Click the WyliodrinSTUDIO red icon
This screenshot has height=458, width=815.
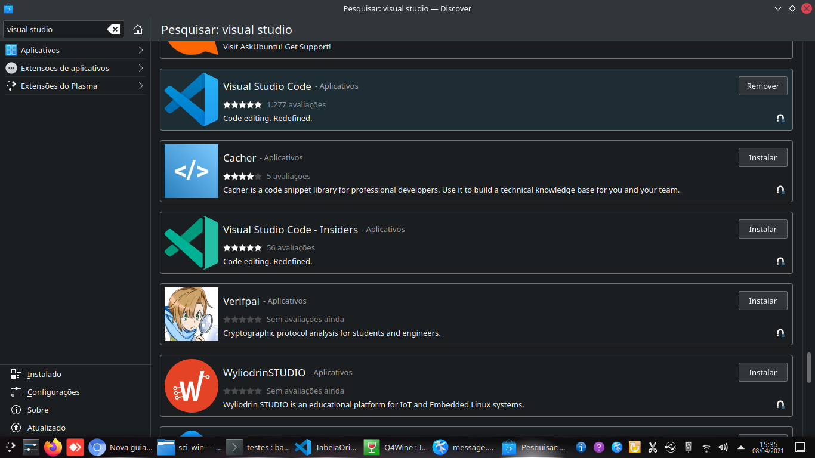(x=192, y=386)
